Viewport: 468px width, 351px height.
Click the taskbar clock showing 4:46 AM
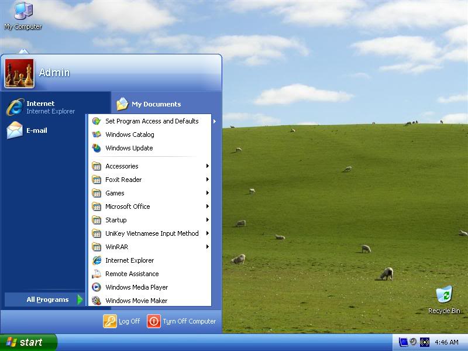446,342
